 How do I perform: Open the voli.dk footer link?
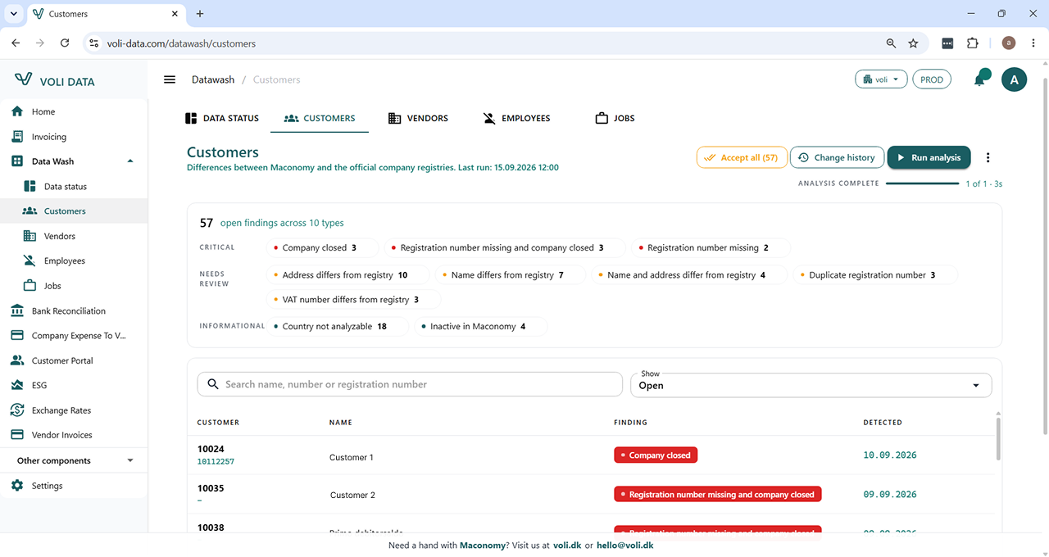[x=566, y=546]
